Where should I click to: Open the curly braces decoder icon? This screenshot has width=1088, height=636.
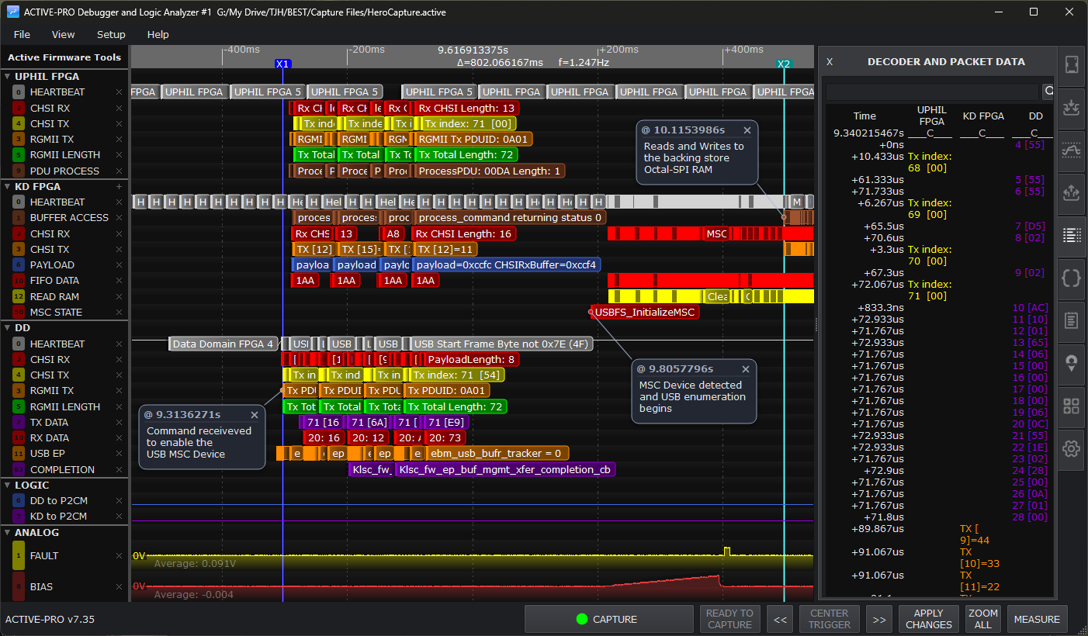coord(1072,278)
